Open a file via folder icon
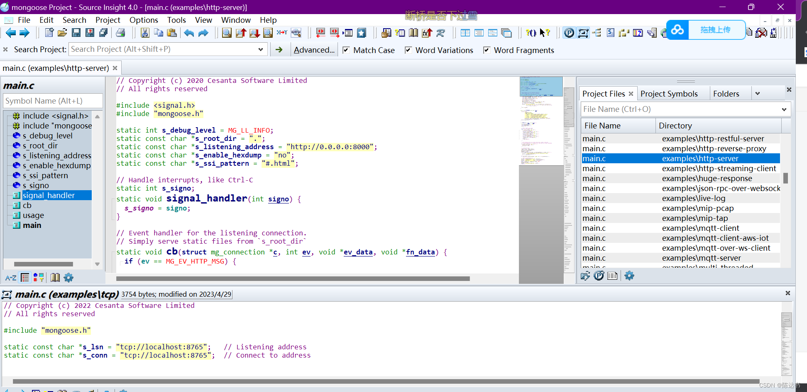Screen dimensions: 807x392 pyautogui.click(x=62, y=33)
